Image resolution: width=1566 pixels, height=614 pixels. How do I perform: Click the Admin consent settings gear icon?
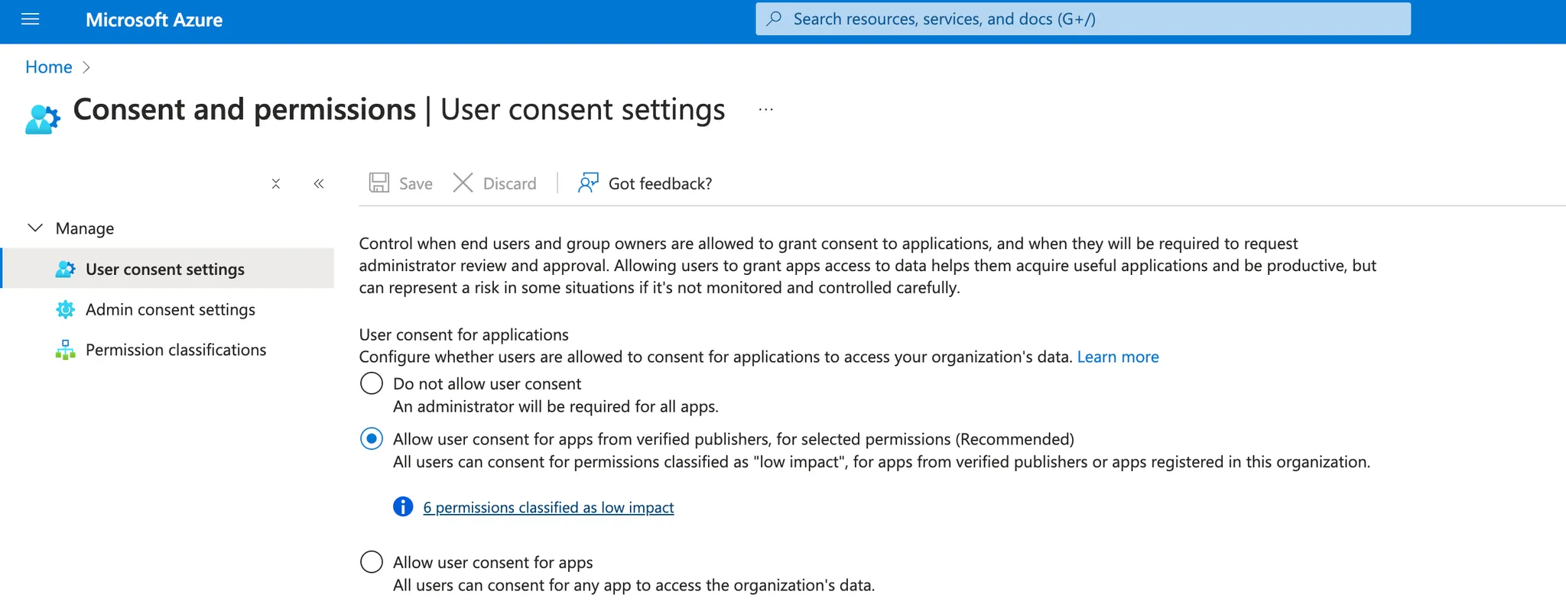(66, 309)
